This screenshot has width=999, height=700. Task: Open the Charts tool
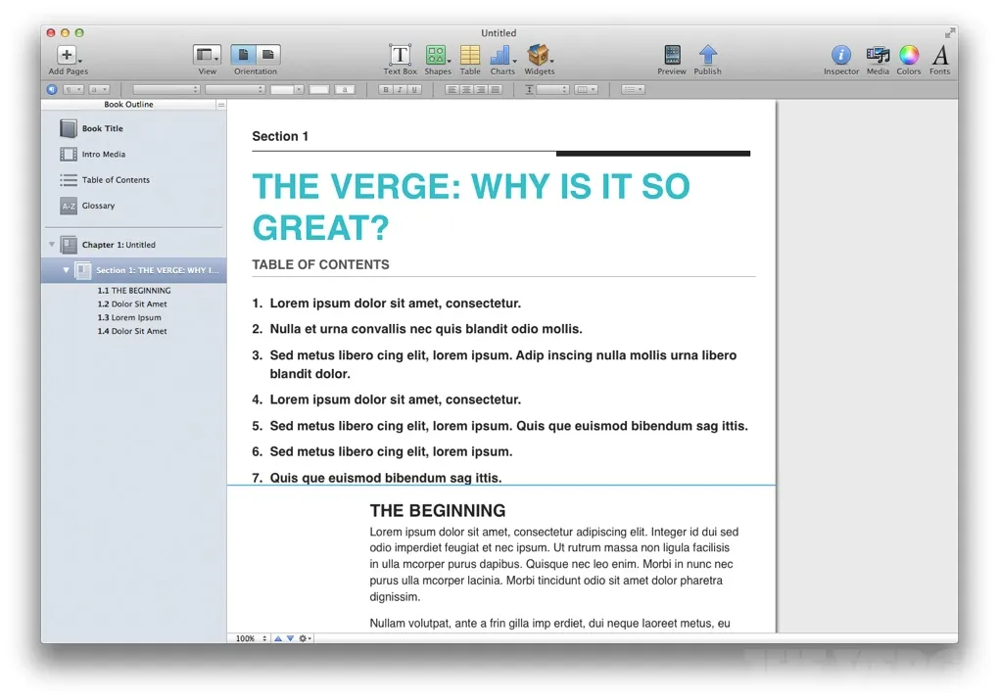500,55
